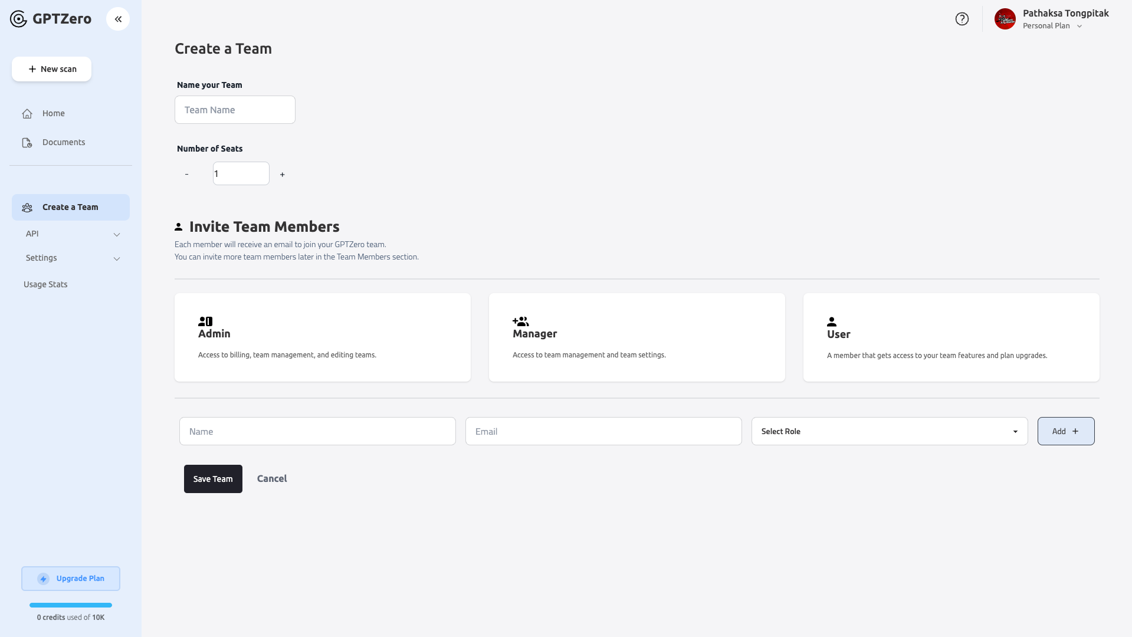1132x637 pixels.
Task: Collapse the sidebar with double-chevron icon
Action: point(118,19)
